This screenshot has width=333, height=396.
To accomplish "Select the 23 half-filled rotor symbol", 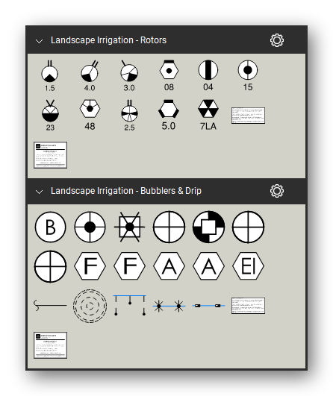I will (50, 115).
